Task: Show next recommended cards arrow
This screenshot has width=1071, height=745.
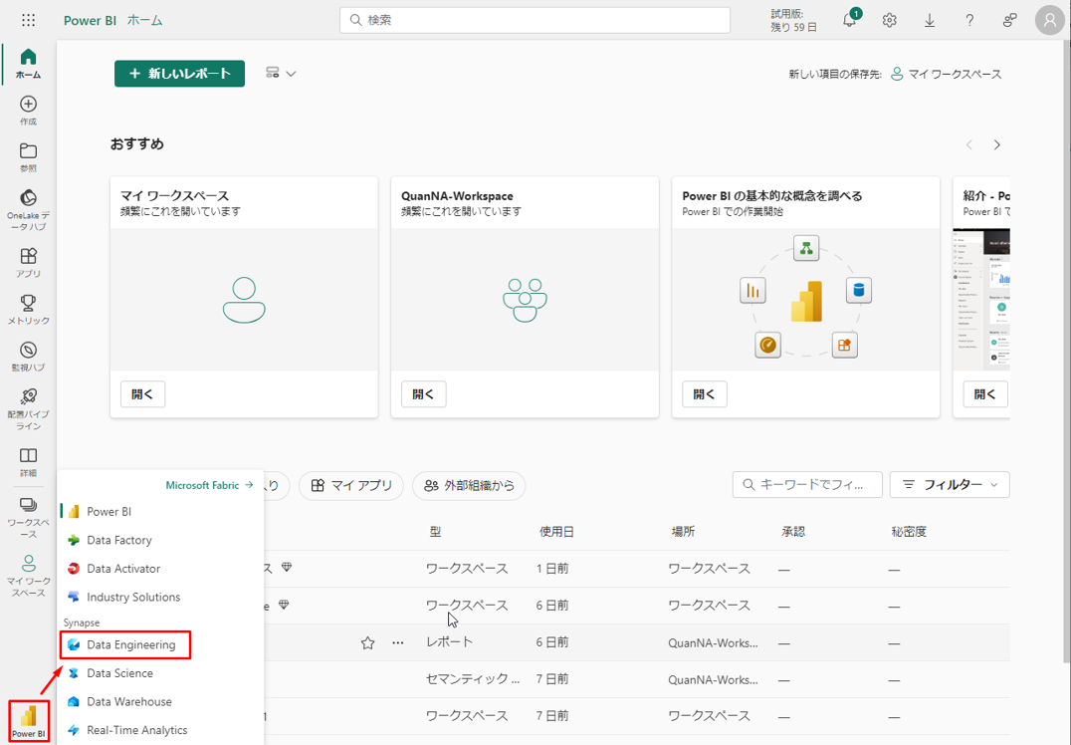Action: point(997,144)
